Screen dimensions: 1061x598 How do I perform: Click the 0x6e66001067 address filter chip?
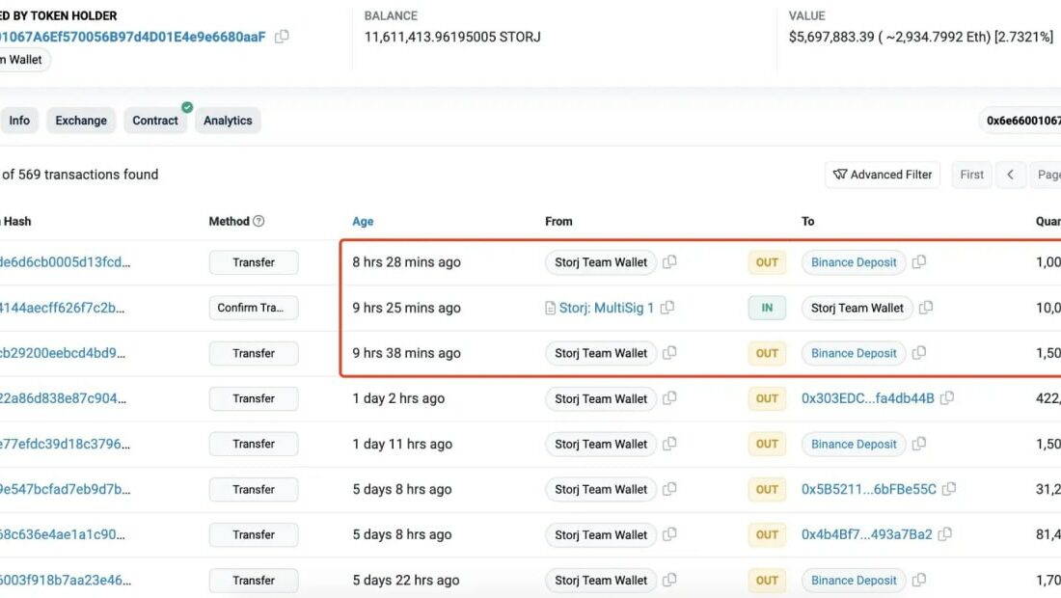coord(1020,121)
